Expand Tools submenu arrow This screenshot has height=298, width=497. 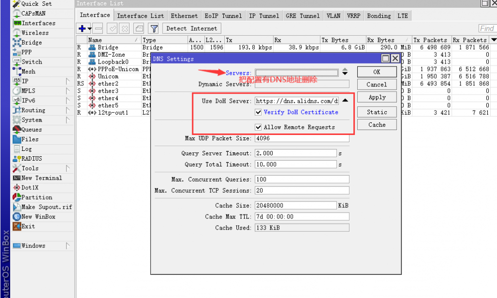pyautogui.click(x=67, y=168)
